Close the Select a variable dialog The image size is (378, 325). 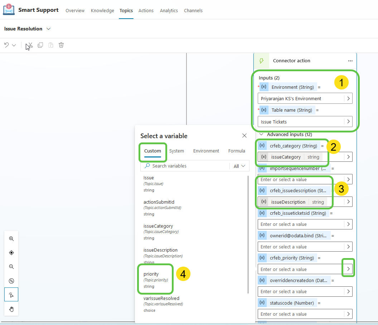tap(244, 136)
